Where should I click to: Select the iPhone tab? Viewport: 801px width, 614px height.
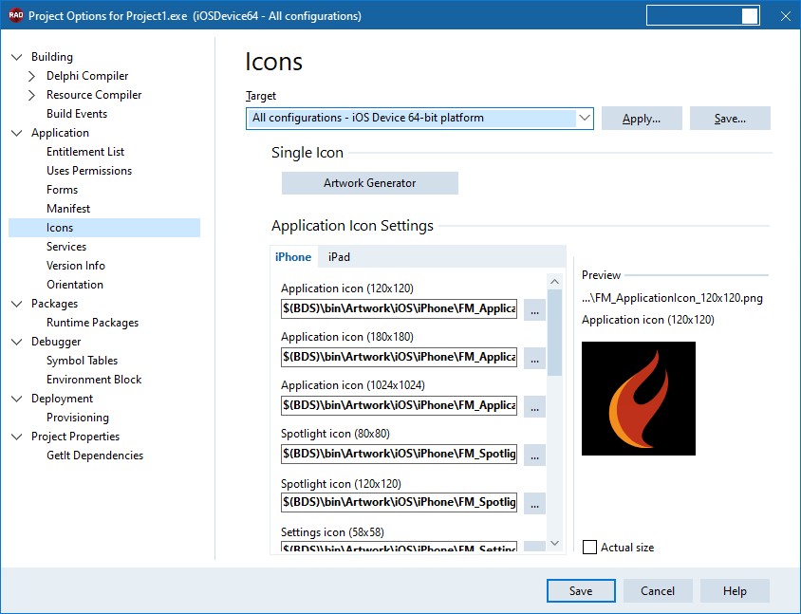coord(293,257)
